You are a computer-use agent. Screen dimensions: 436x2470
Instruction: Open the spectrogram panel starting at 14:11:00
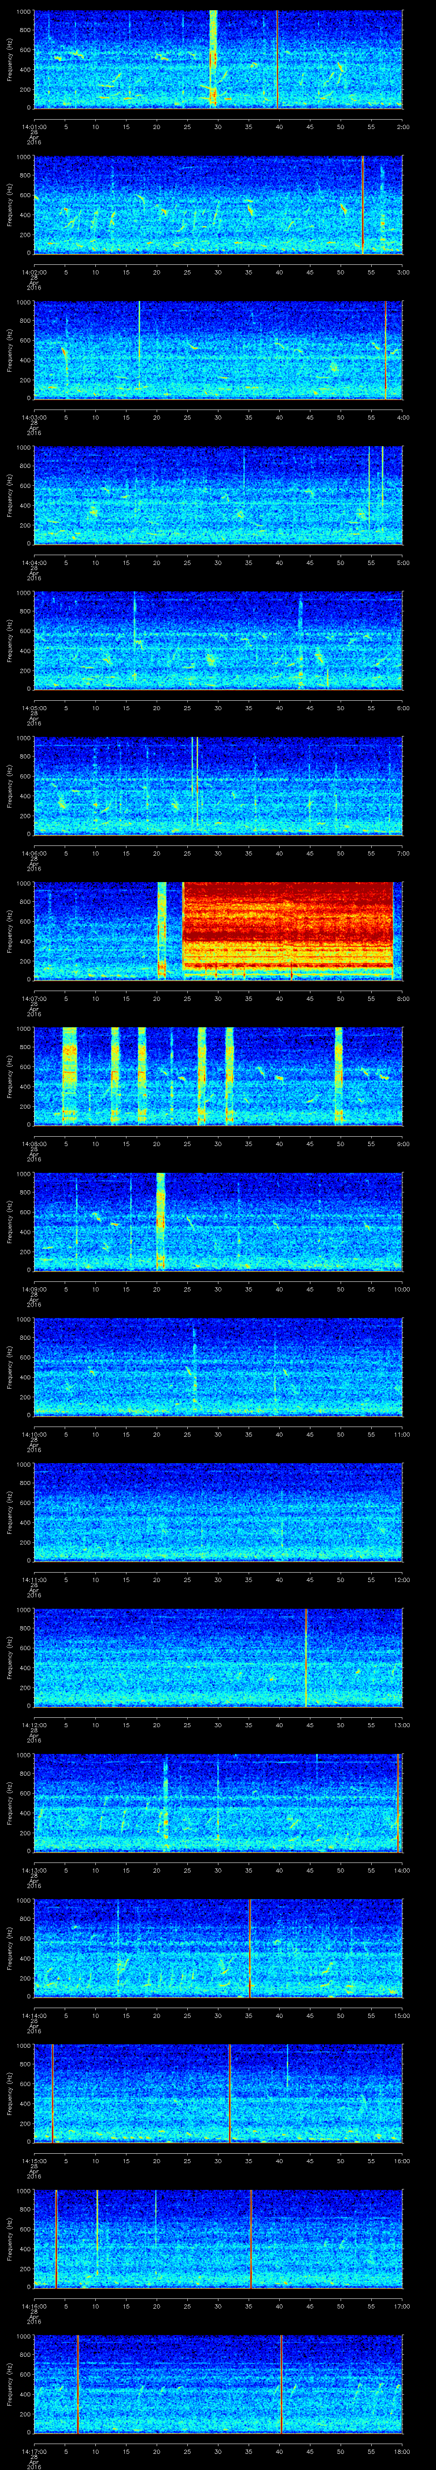[218, 1512]
